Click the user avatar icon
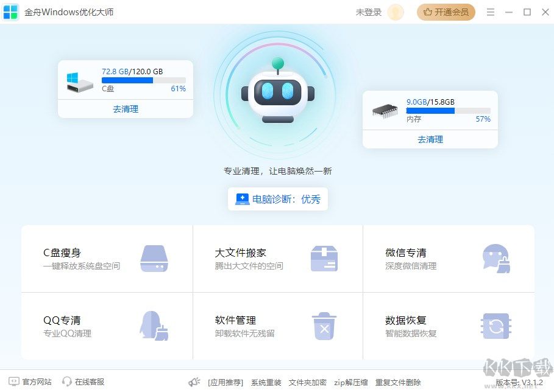Screen dimensions: 554x390 [x=396, y=12]
